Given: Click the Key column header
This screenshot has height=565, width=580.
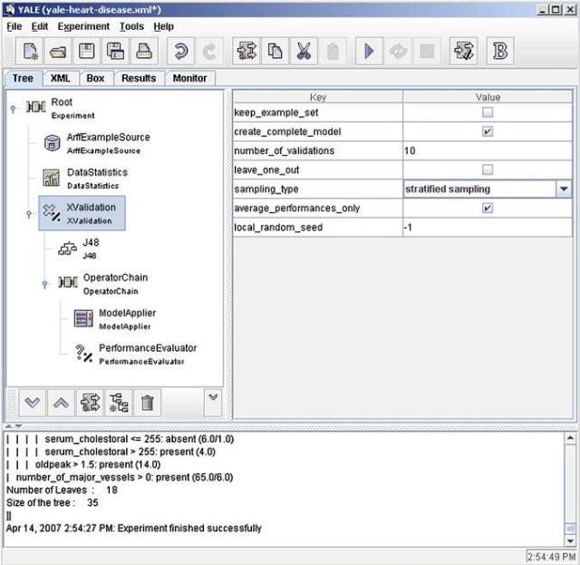Looking at the screenshot, I should pyautogui.click(x=318, y=97).
